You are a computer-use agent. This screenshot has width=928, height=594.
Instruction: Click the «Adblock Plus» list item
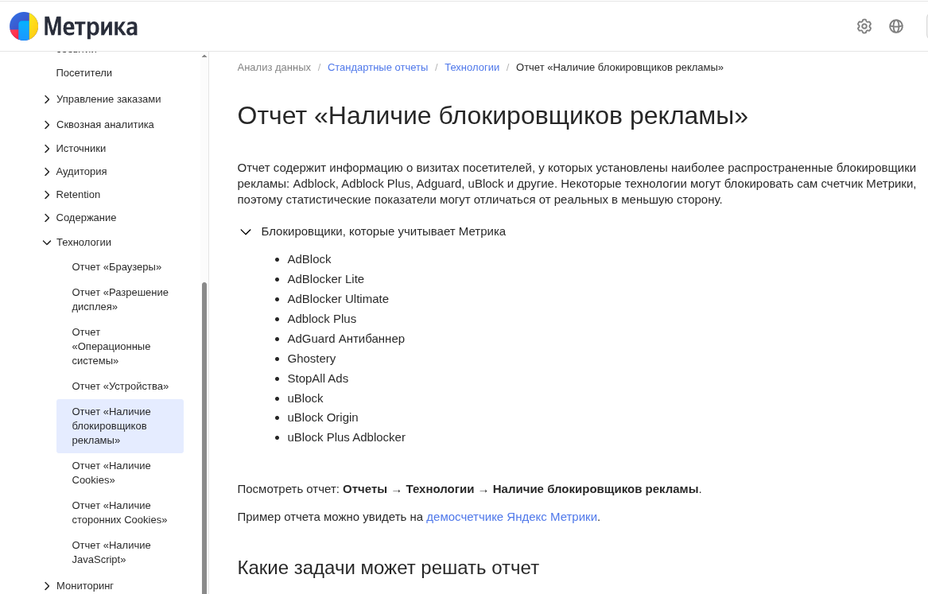click(322, 319)
